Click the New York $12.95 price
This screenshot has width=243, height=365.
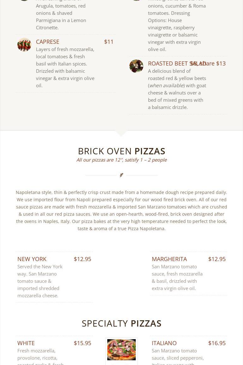click(x=82, y=259)
